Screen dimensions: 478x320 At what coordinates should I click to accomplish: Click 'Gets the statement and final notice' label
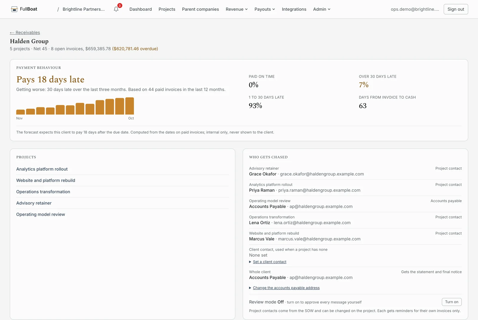[x=431, y=272]
